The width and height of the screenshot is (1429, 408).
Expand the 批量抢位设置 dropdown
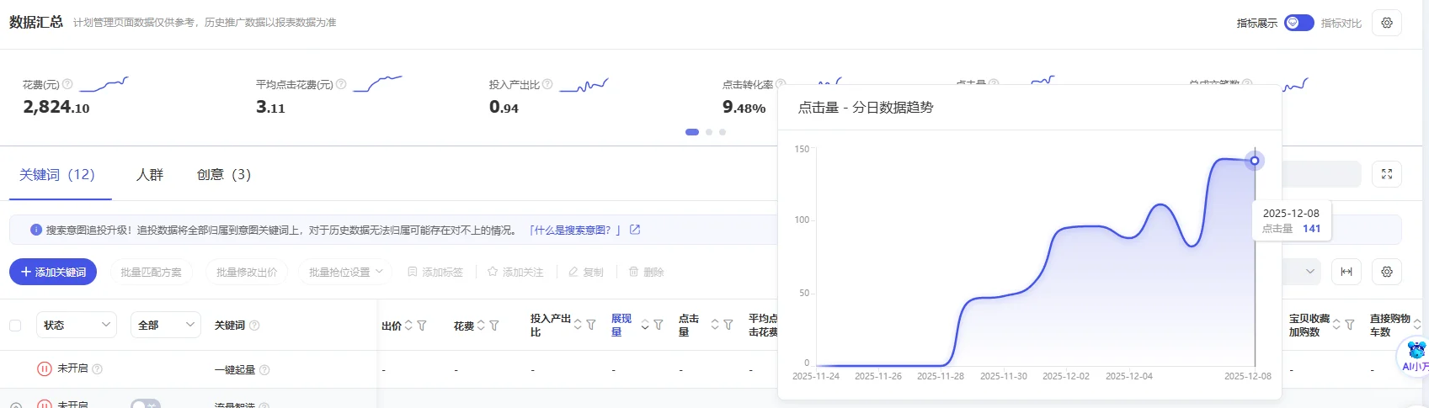[x=346, y=272]
